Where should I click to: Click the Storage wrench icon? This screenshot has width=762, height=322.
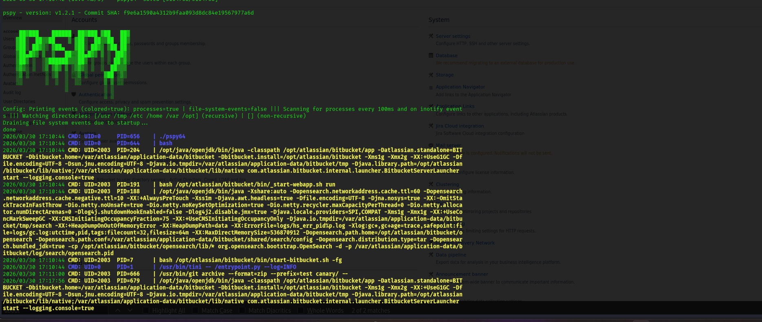click(x=431, y=75)
